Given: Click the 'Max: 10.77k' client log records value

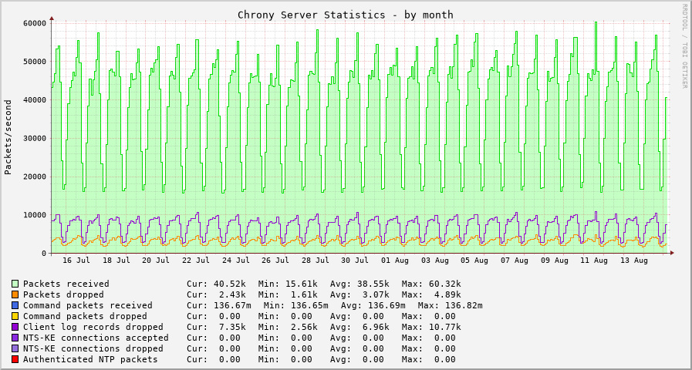Looking at the screenshot, I should click(x=431, y=328).
